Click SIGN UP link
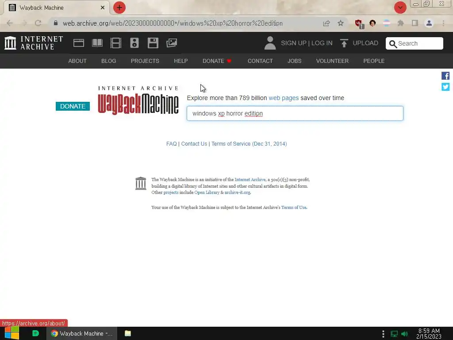The height and width of the screenshot is (340, 453). (x=294, y=43)
